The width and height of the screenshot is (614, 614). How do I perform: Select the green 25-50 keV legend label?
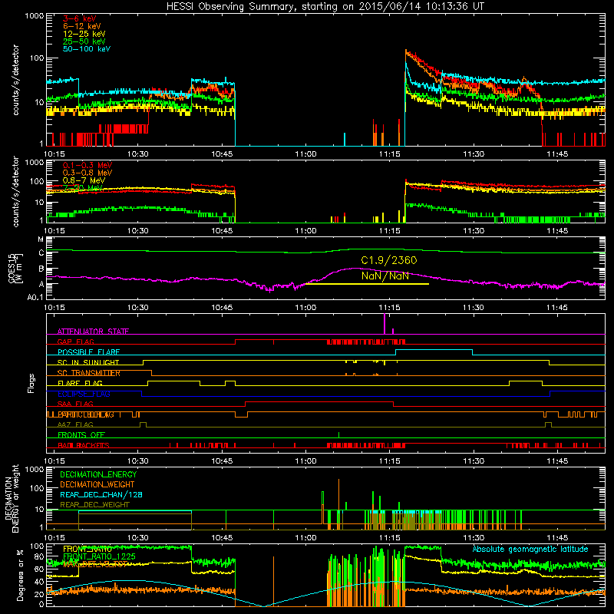(84, 41)
